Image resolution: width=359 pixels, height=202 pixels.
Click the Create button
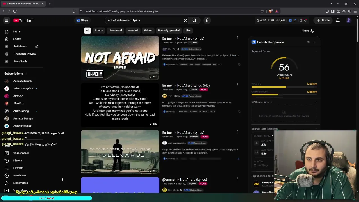click(323, 20)
